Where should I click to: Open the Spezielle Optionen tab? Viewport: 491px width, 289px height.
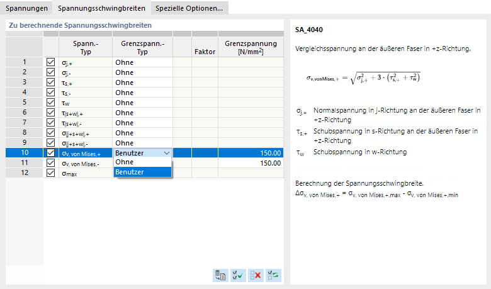pos(188,8)
